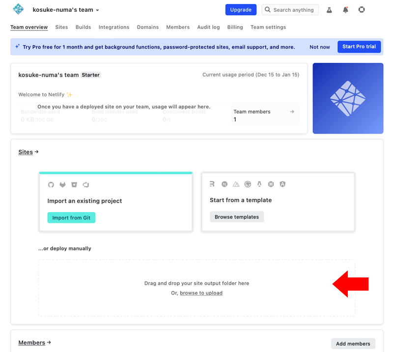This screenshot has width=393, height=352.
Task: Click the Add members button
Action: click(353, 344)
